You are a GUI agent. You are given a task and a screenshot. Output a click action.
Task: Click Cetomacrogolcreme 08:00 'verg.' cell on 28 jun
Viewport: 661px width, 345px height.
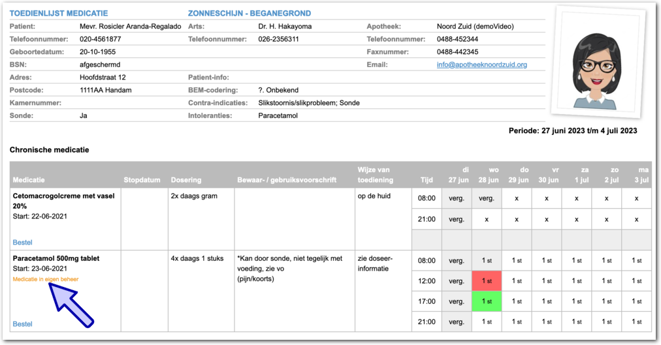[x=487, y=198]
